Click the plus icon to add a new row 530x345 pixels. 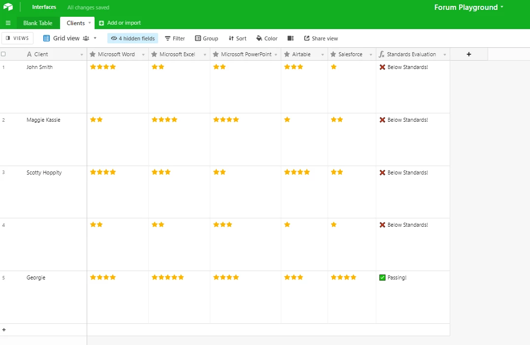tap(4, 329)
